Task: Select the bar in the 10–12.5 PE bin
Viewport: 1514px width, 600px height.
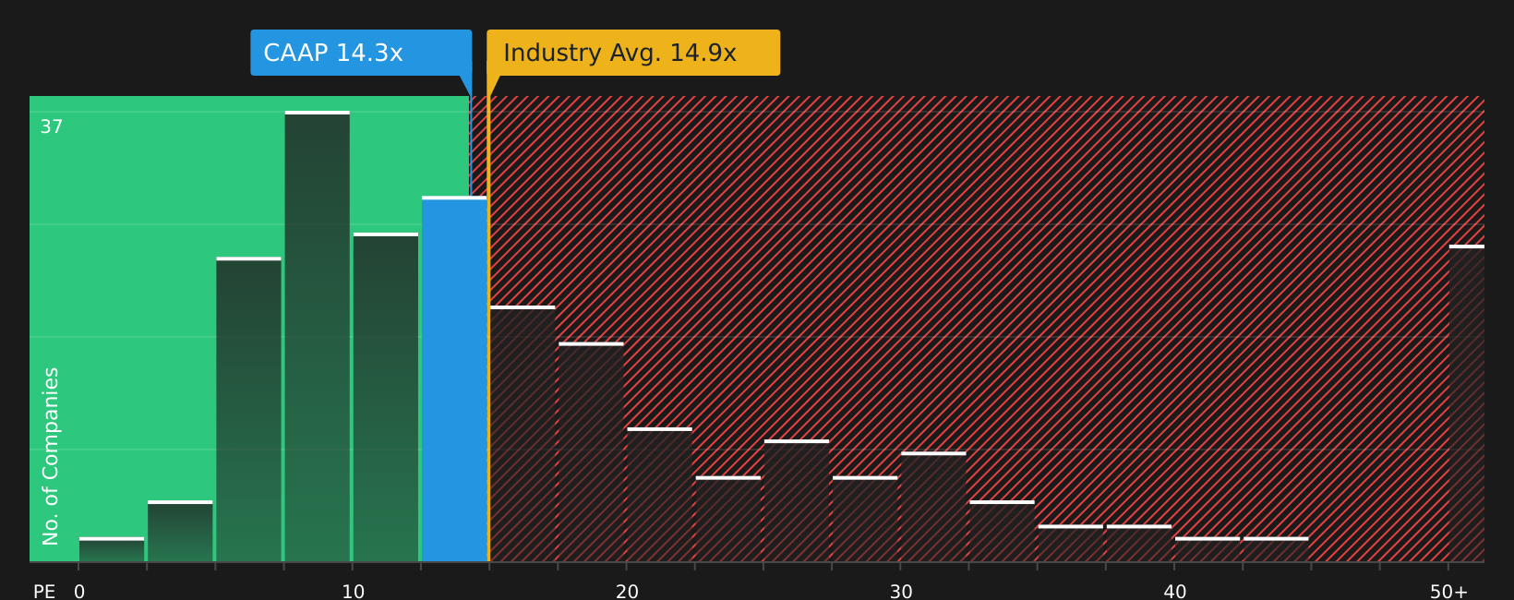Action: pyautogui.click(x=386, y=397)
